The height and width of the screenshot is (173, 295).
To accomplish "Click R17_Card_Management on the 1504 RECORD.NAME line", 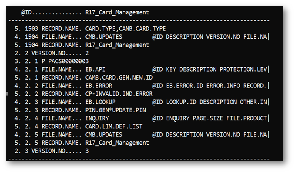I will coord(117,45).
